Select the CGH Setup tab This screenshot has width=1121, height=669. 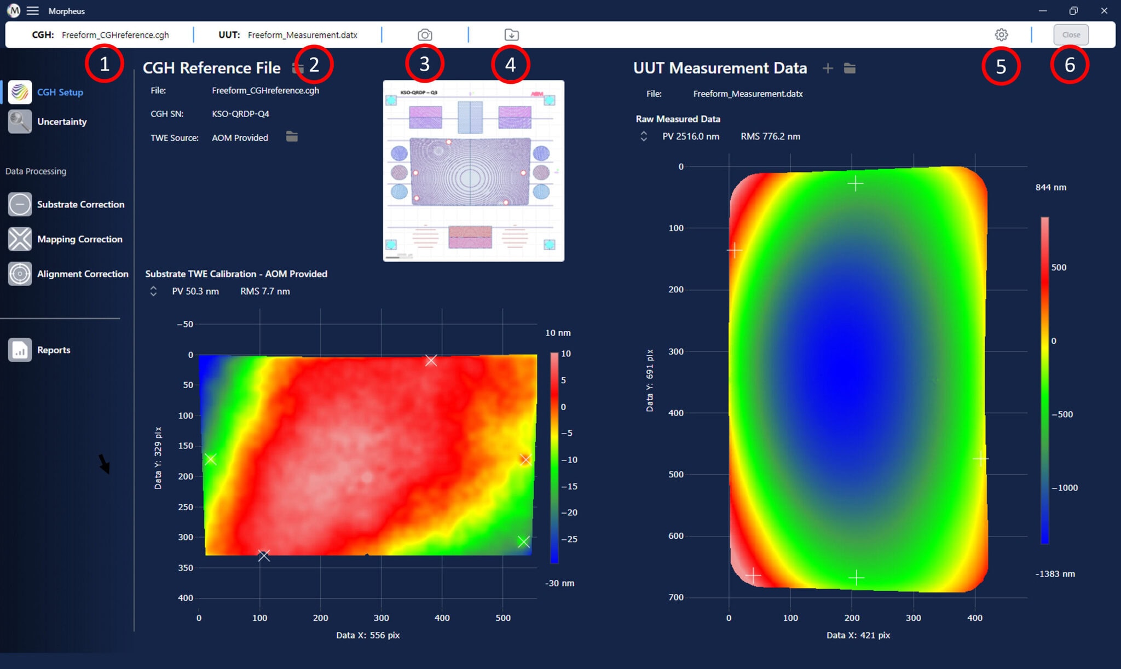point(60,92)
